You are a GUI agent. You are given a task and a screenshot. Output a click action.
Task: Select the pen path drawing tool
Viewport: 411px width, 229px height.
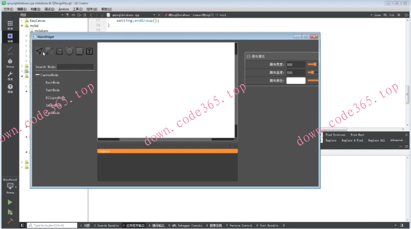(49, 51)
